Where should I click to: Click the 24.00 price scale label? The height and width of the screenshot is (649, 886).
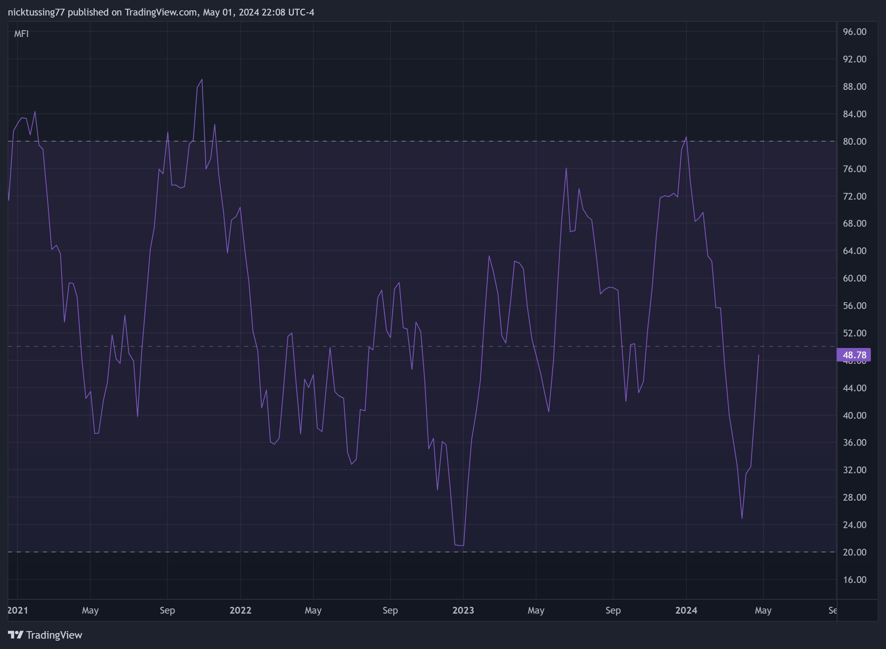pyautogui.click(x=855, y=525)
